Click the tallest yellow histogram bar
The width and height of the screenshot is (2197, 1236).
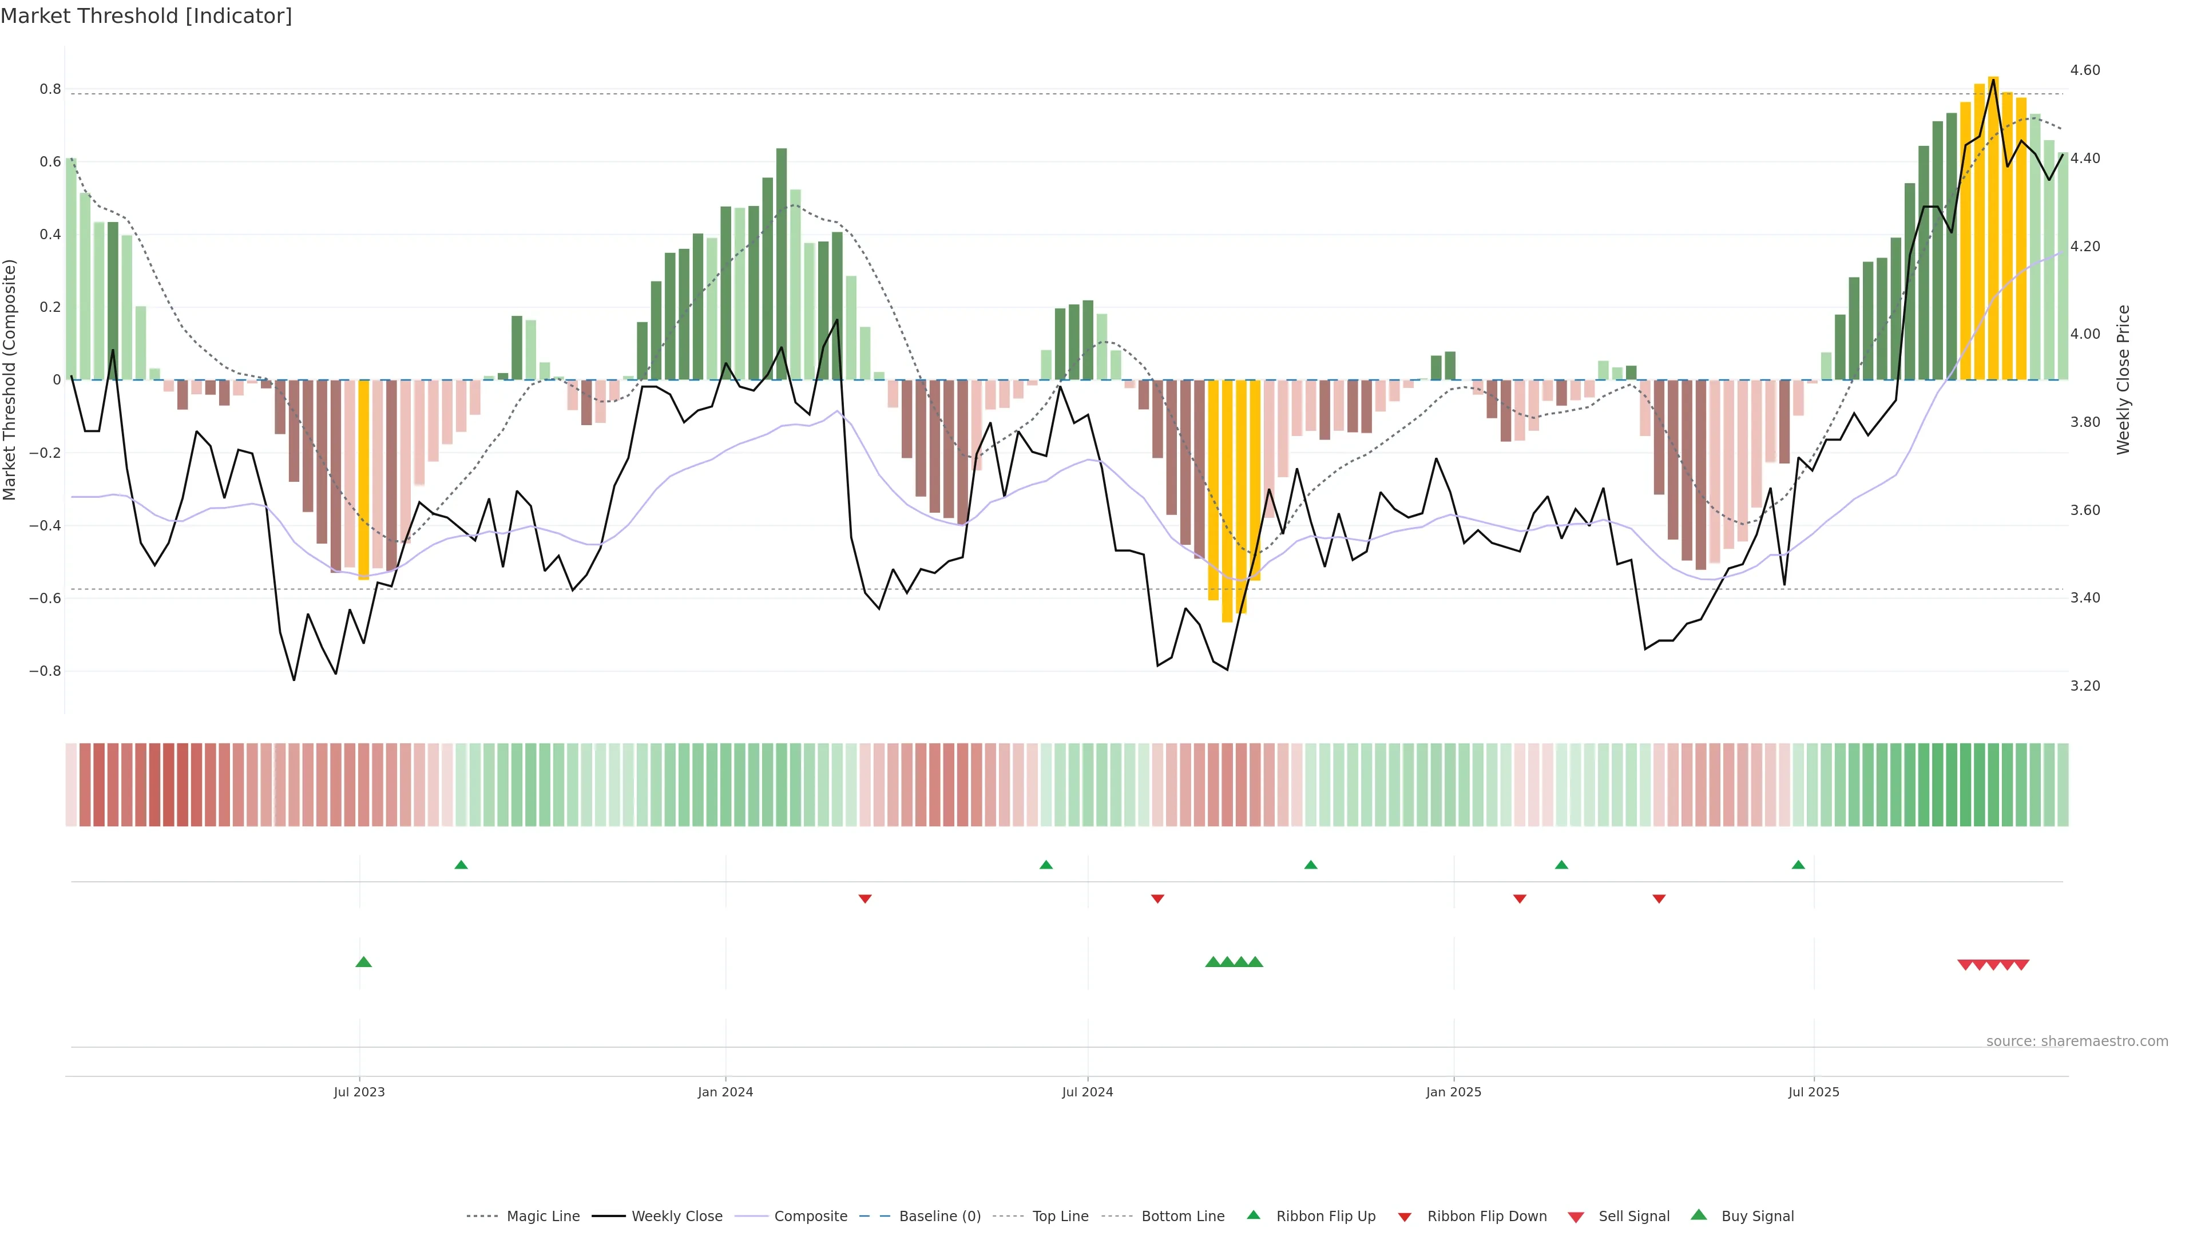point(1993,229)
